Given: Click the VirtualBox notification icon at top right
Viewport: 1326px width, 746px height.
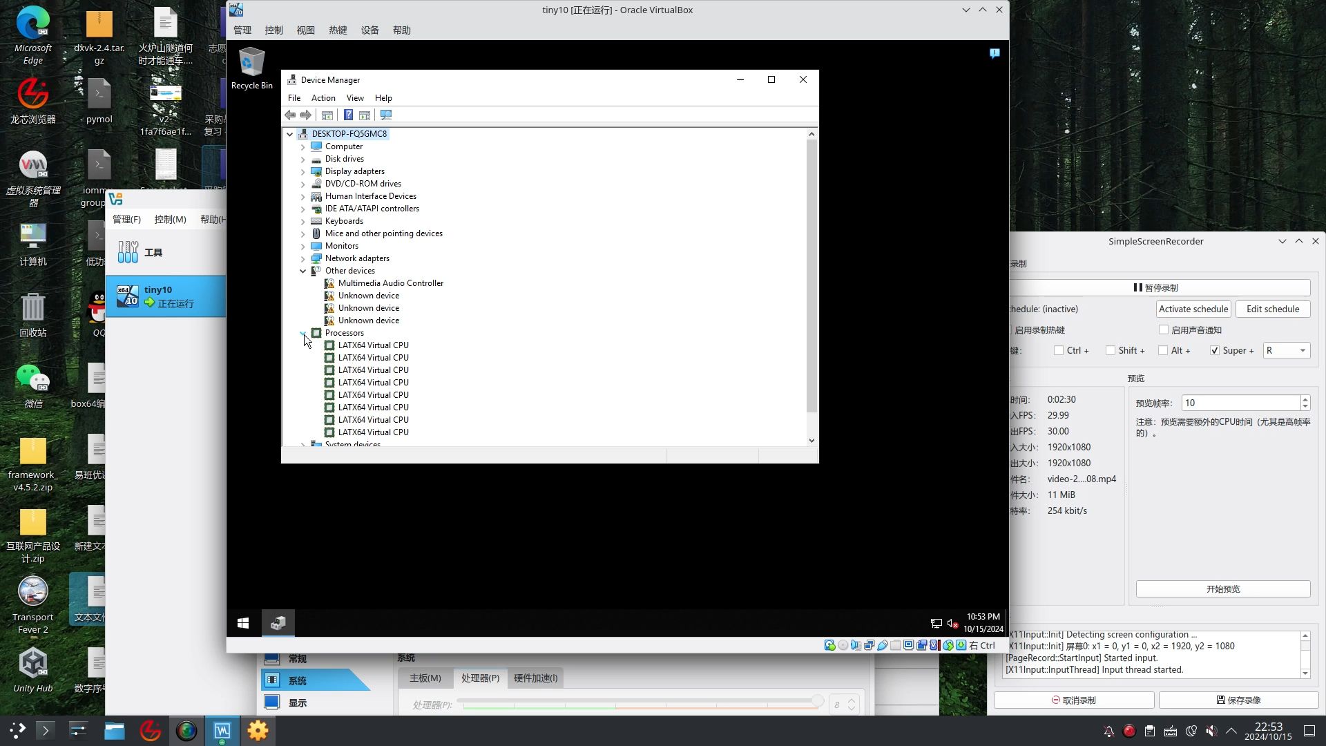Looking at the screenshot, I should tap(995, 53).
